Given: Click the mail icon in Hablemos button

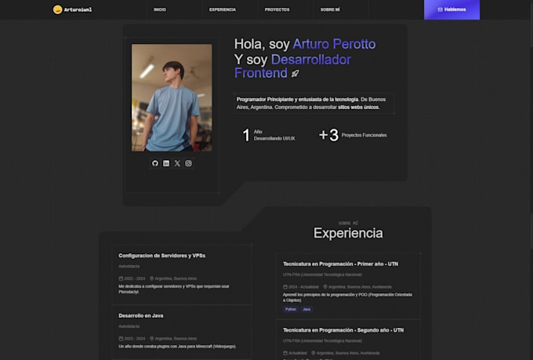Looking at the screenshot, I should click(441, 9).
